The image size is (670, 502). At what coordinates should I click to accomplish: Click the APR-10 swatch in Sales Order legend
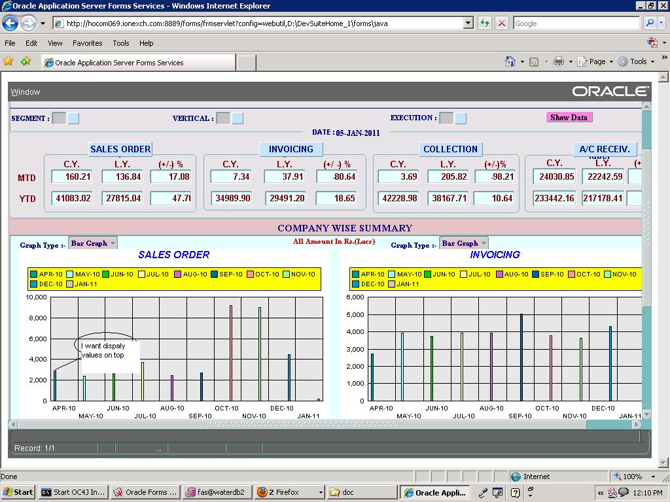[34, 274]
